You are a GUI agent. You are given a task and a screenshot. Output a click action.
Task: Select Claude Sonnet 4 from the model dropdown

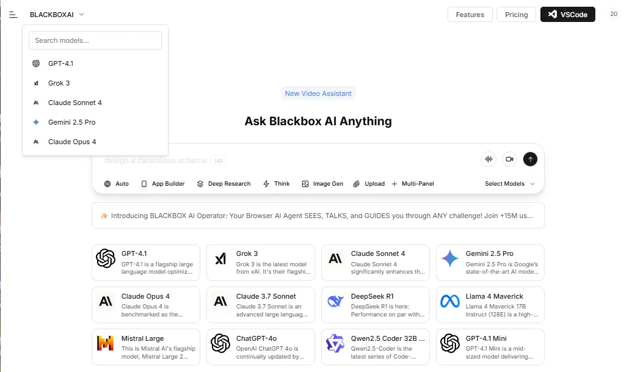tap(95, 103)
